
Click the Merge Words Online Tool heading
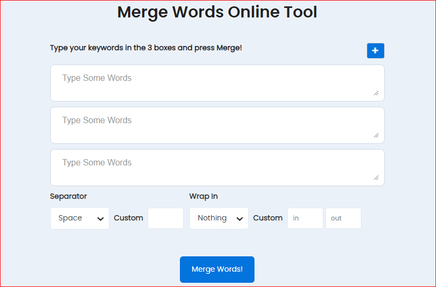tap(217, 12)
